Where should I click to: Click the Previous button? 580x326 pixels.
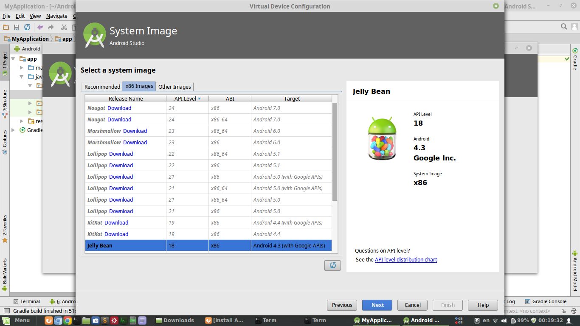point(342,305)
